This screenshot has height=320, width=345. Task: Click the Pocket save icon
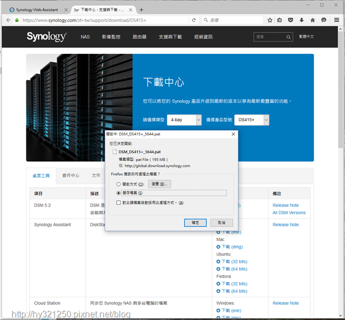click(291, 20)
